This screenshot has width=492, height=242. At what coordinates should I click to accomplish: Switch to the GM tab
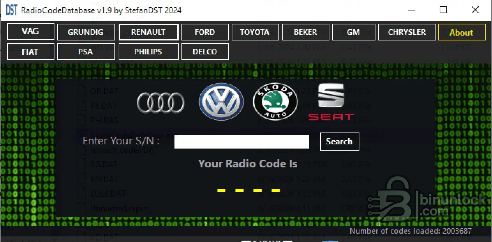pos(353,32)
